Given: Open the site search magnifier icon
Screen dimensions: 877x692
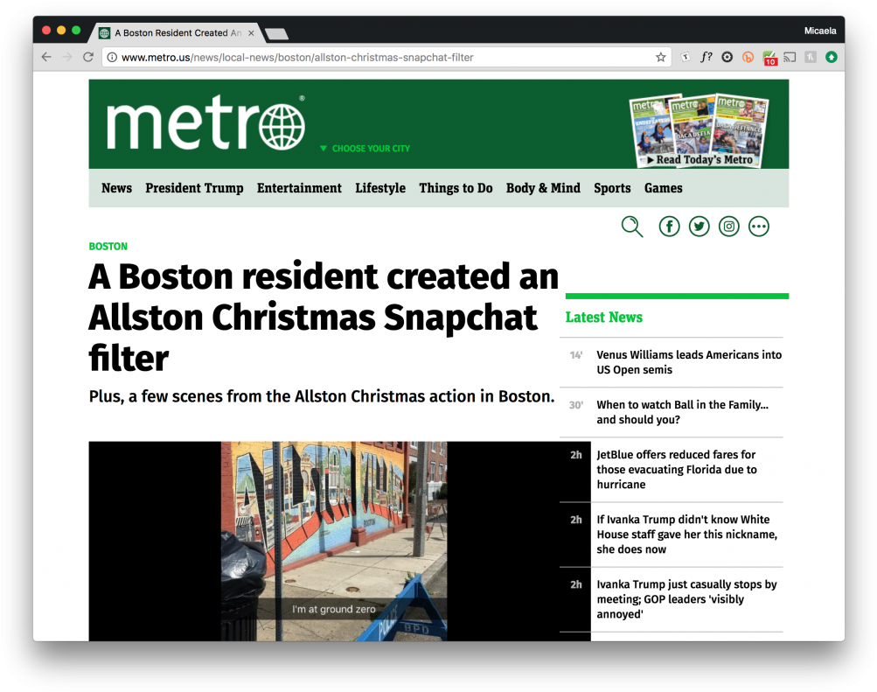Looking at the screenshot, I should coord(632,227).
